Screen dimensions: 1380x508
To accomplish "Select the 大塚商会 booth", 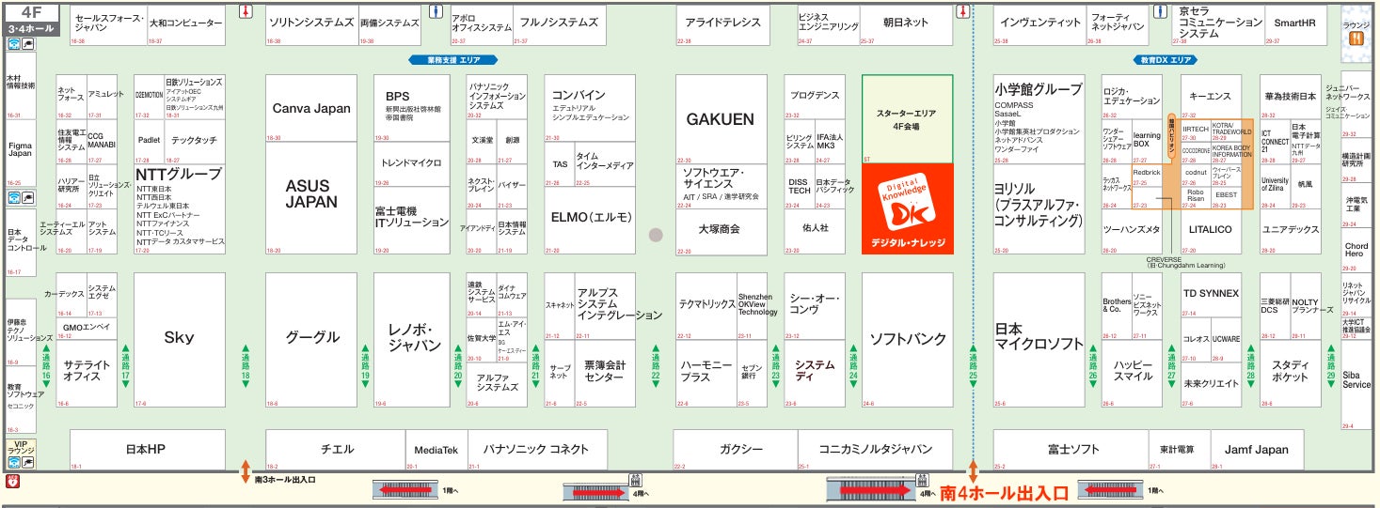I will click(x=720, y=232).
